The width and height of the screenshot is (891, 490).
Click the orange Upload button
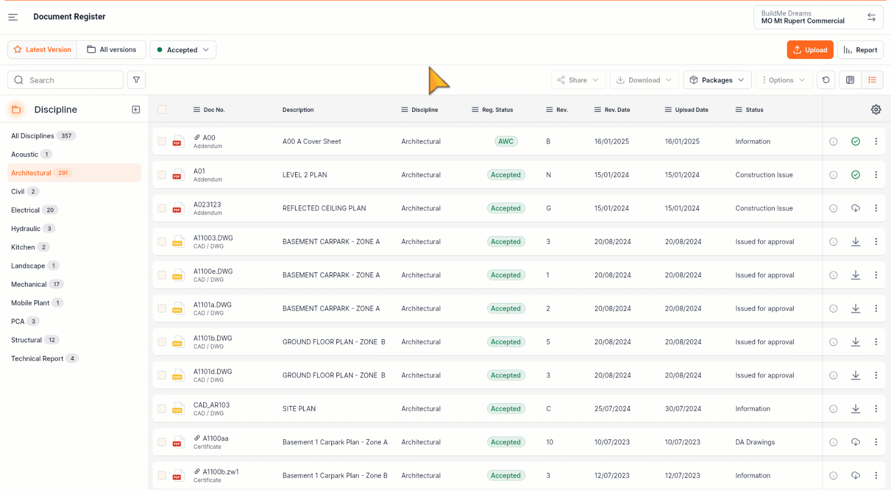(810, 50)
